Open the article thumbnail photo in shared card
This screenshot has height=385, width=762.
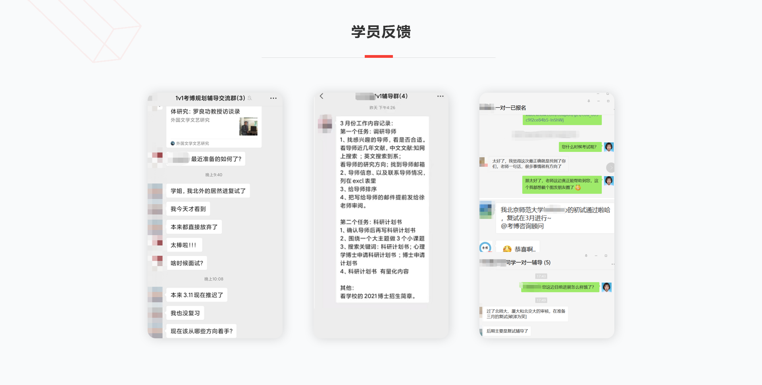coord(248,127)
